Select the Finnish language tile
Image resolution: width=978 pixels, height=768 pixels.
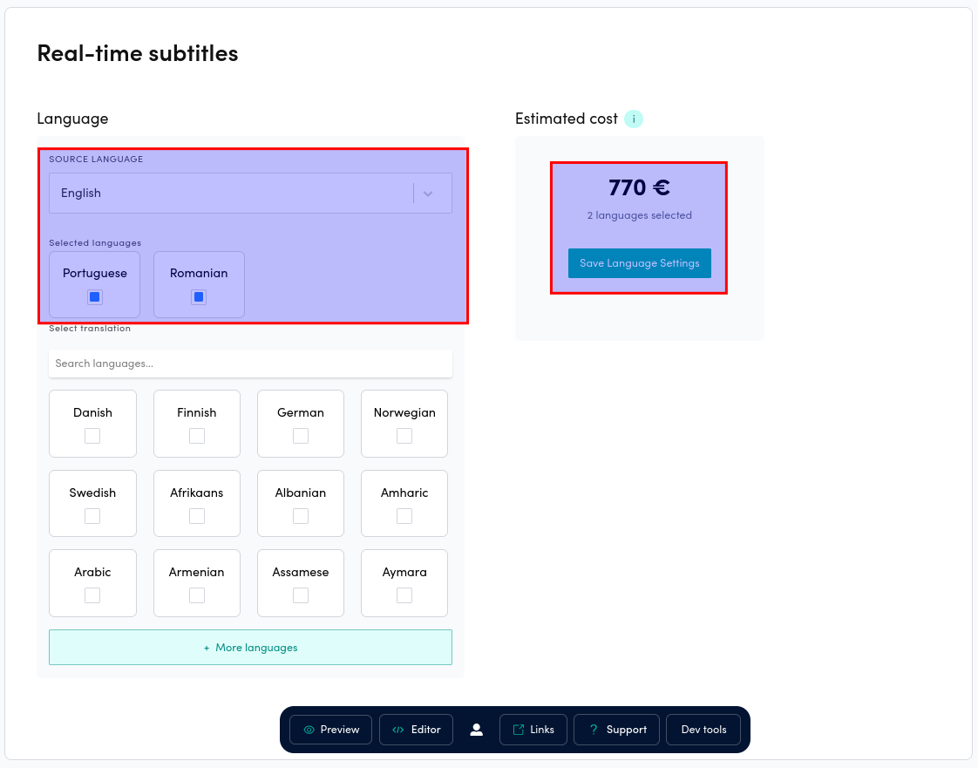pyautogui.click(x=196, y=424)
